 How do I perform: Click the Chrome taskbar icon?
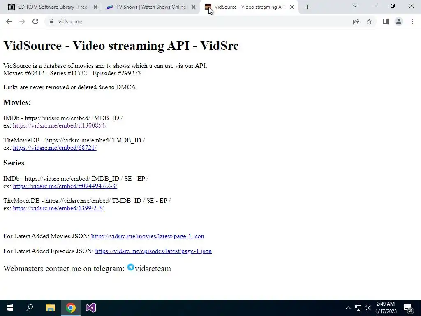(71, 308)
